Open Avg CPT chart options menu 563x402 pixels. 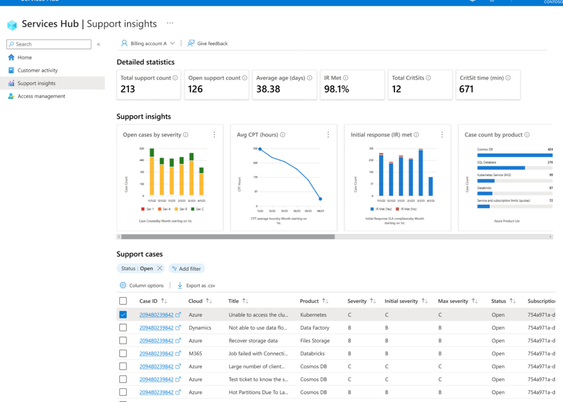pos(328,135)
